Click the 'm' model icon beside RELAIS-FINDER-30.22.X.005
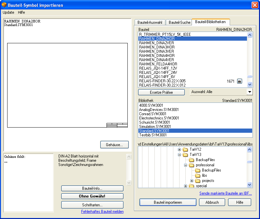This screenshot has height=219, width=260. [x=239, y=81]
